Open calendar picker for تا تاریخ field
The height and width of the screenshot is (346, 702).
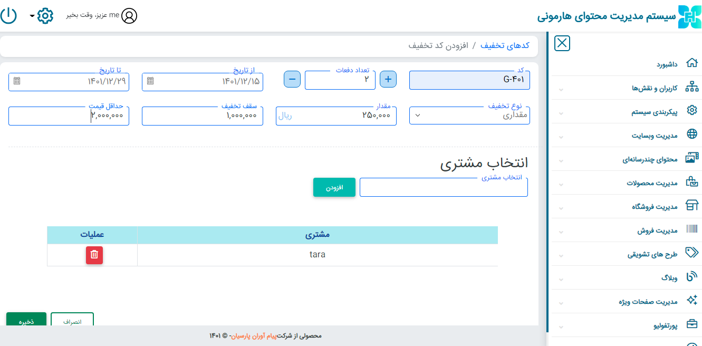click(x=17, y=81)
